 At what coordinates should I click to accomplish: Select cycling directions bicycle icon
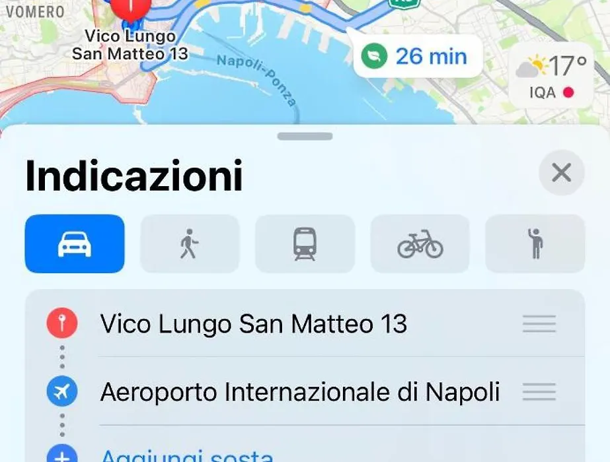pyautogui.click(x=420, y=244)
